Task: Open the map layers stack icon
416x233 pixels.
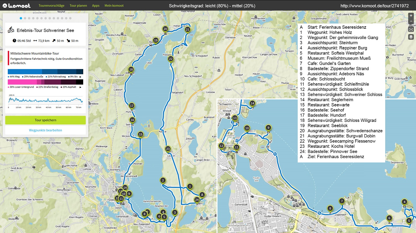Action: point(411,37)
